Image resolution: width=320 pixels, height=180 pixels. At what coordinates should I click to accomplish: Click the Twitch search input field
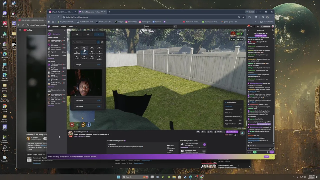point(159,26)
